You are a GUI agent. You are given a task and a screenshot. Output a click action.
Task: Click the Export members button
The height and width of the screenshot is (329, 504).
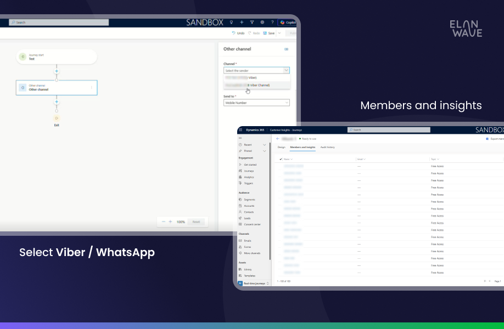tap(495, 139)
